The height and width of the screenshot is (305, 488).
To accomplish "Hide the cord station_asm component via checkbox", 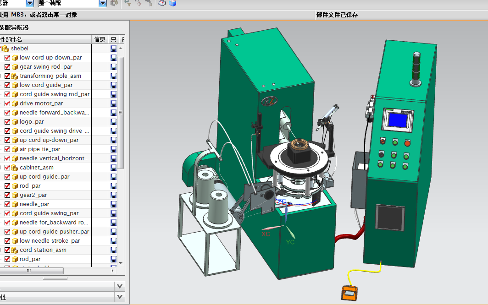I will point(7,250).
